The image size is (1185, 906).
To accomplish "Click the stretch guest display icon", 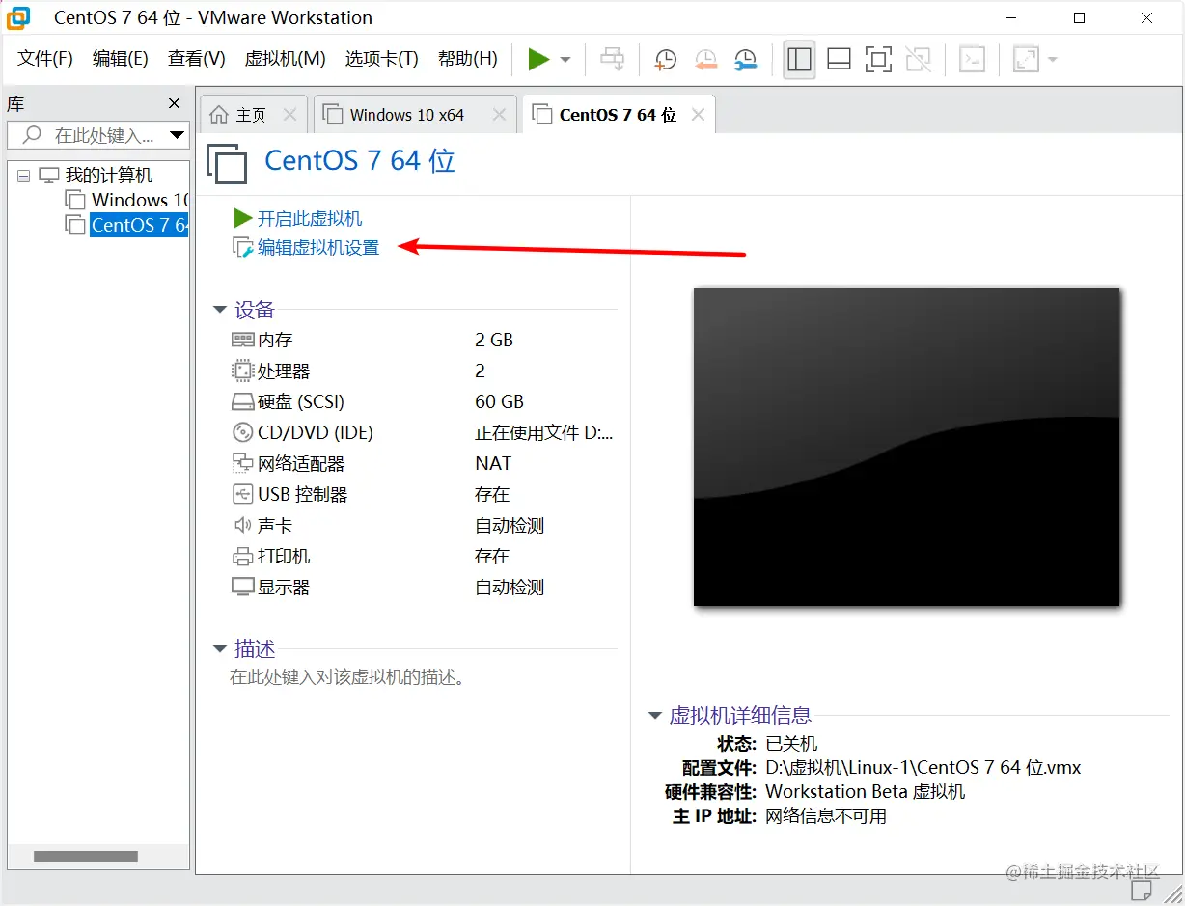I will 1025,60.
